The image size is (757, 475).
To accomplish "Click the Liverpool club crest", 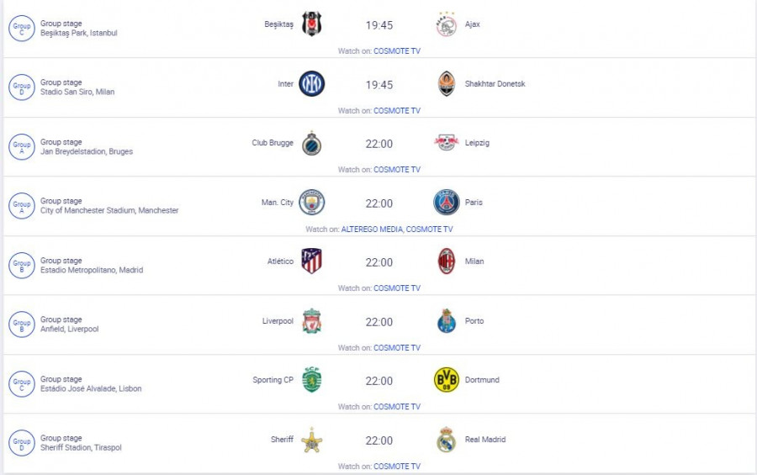I will click(x=312, y=321).
